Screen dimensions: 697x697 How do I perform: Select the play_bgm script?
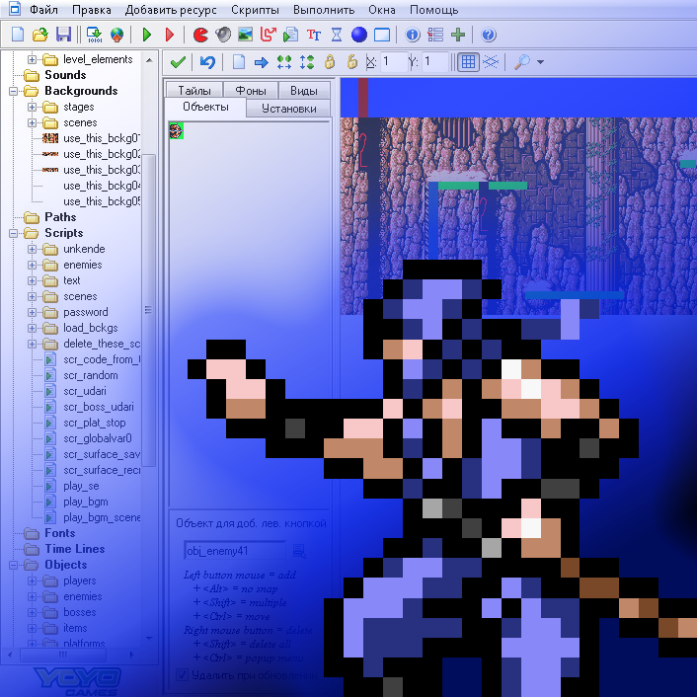tap(85, 502)
